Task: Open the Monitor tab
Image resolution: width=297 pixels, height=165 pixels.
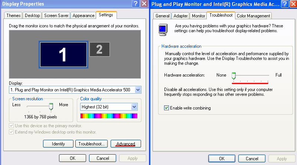Action: click(198, 16)
